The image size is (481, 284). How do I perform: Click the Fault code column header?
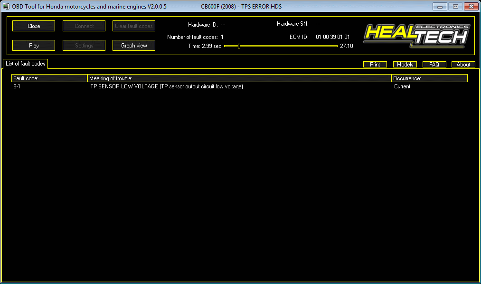[49, 78]
